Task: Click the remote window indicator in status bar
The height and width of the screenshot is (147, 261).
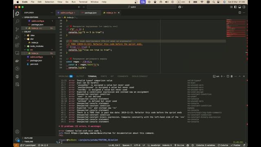Action: click(16, 145)
